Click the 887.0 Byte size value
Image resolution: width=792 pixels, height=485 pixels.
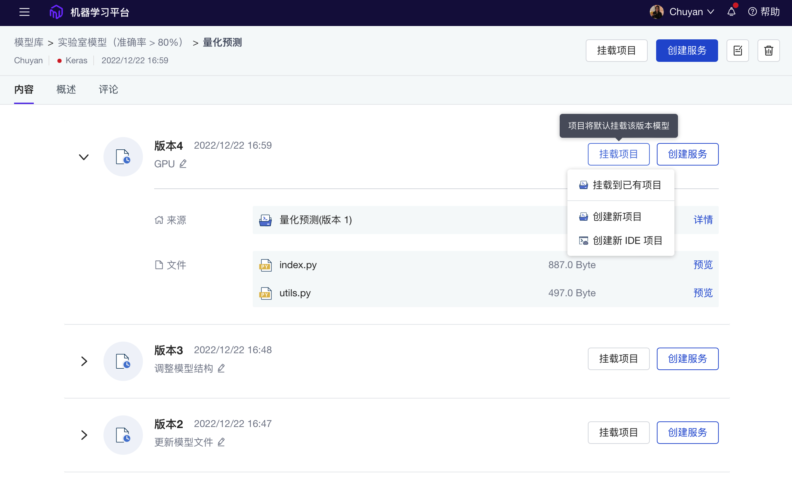point(572,265)
